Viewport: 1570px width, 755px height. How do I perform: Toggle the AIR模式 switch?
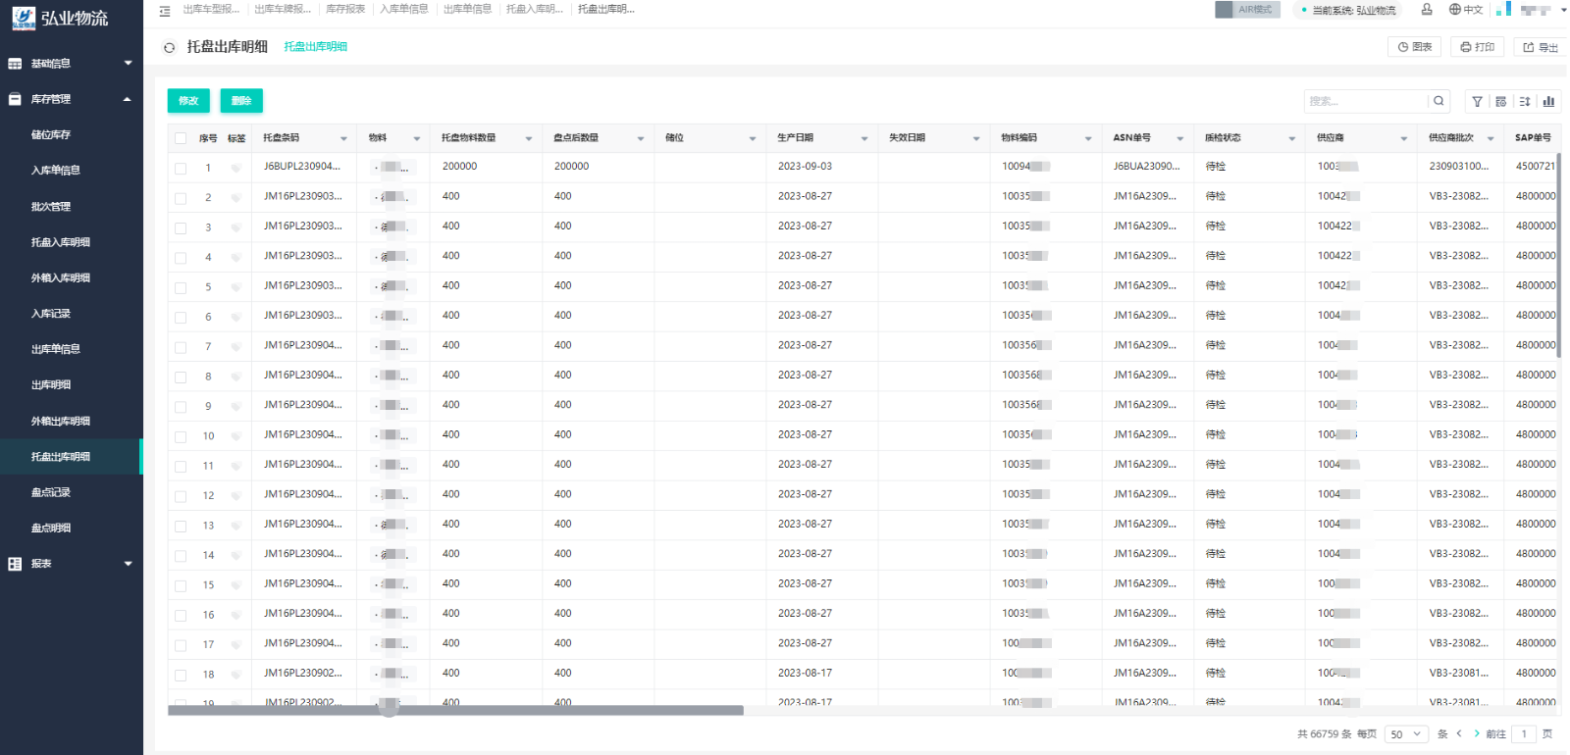pyautogui.click(x=1247, y=9)
